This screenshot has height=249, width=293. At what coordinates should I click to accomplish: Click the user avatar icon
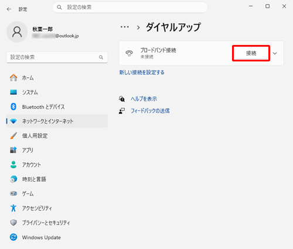point(17,32)
